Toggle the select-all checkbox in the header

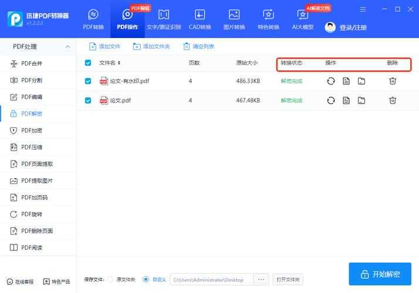pos(88,63)
